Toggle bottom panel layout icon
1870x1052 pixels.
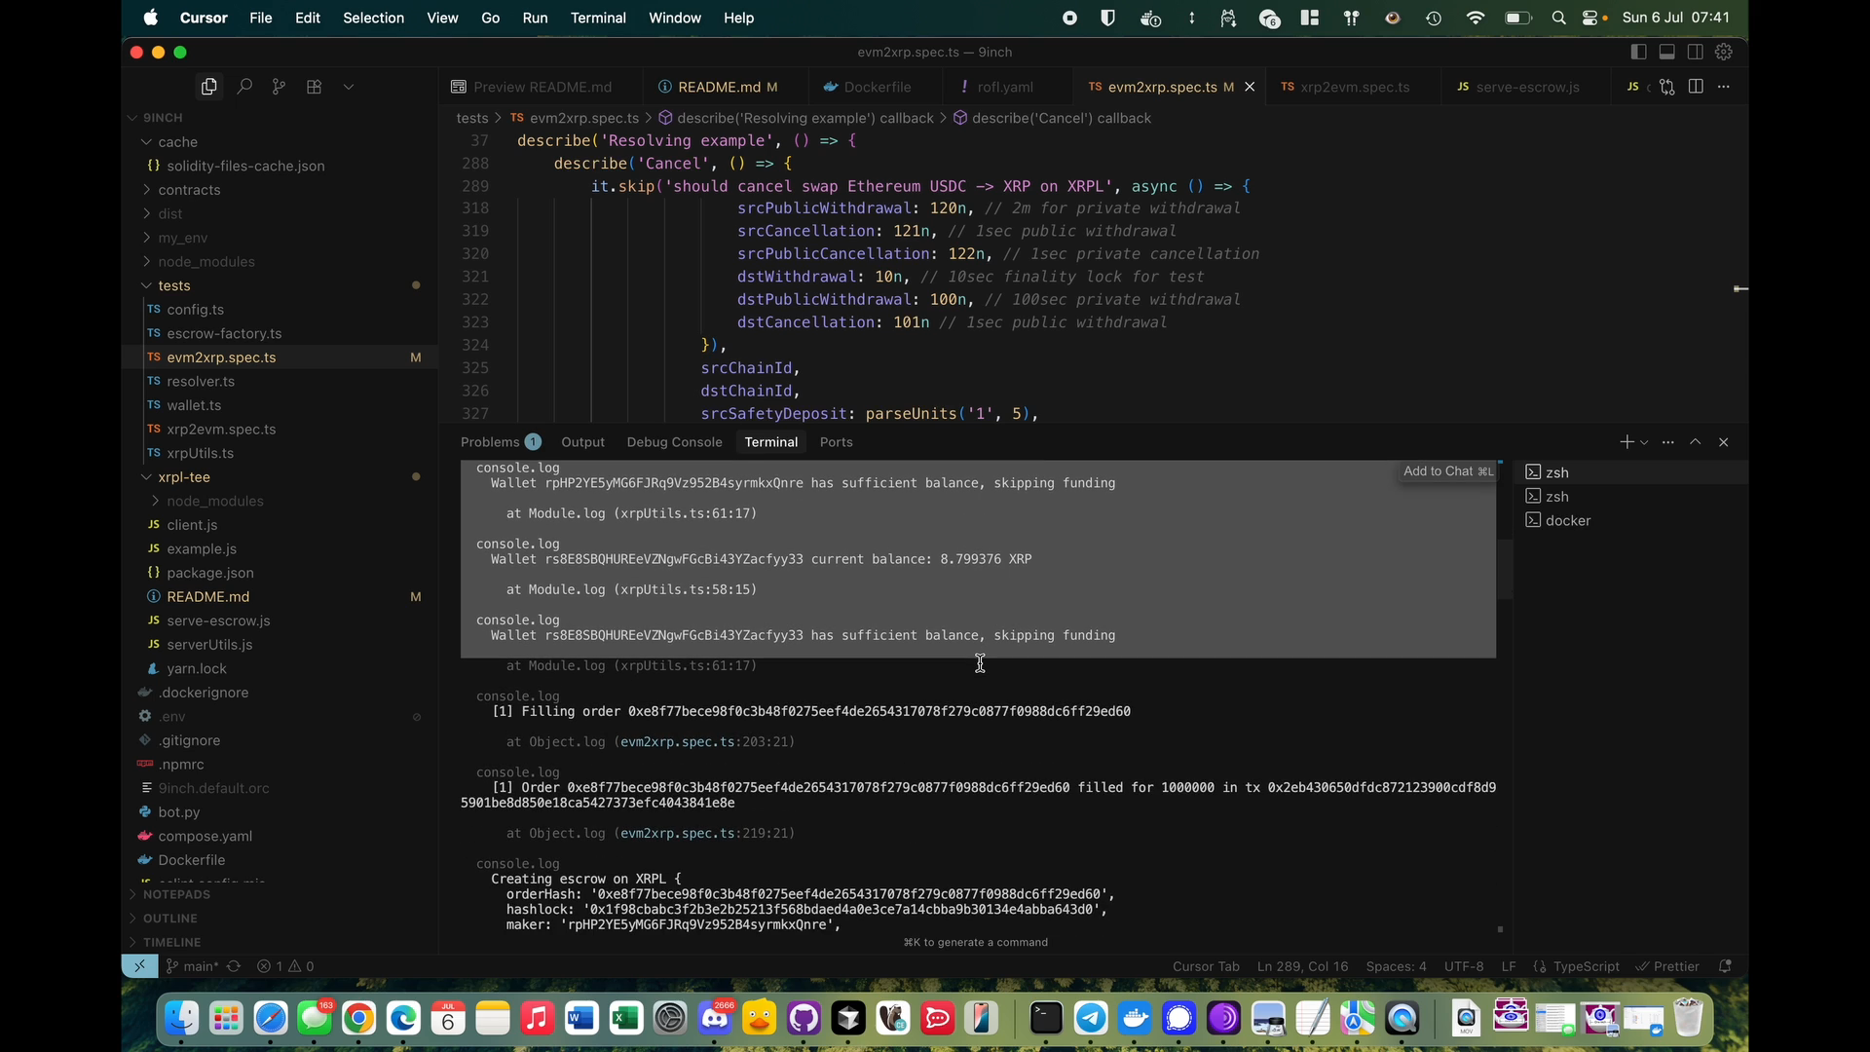click(x=1667, y=52)
